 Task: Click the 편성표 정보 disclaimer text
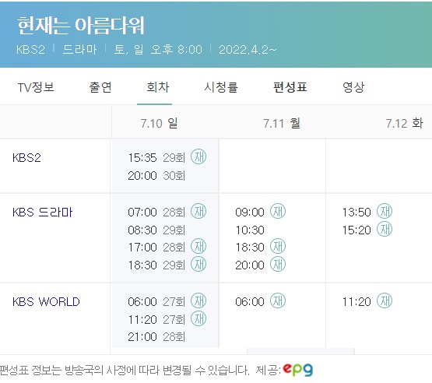pos(125,370)
